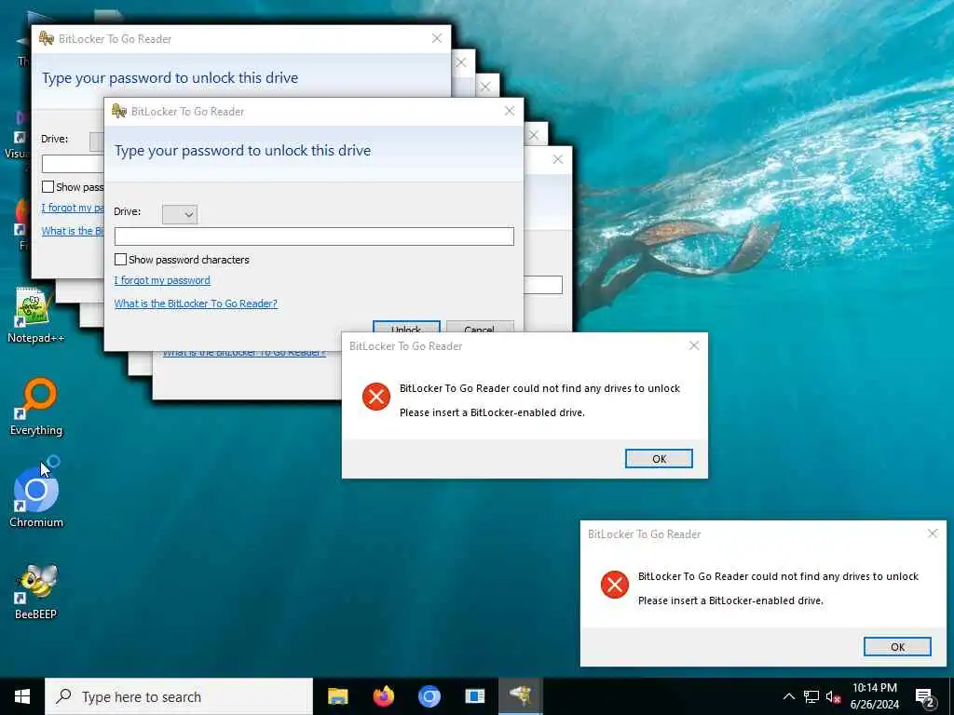Click What is the Bi... link in back-left window
Viewport: 954px width, 715px height.
click(x=73, y=231)
